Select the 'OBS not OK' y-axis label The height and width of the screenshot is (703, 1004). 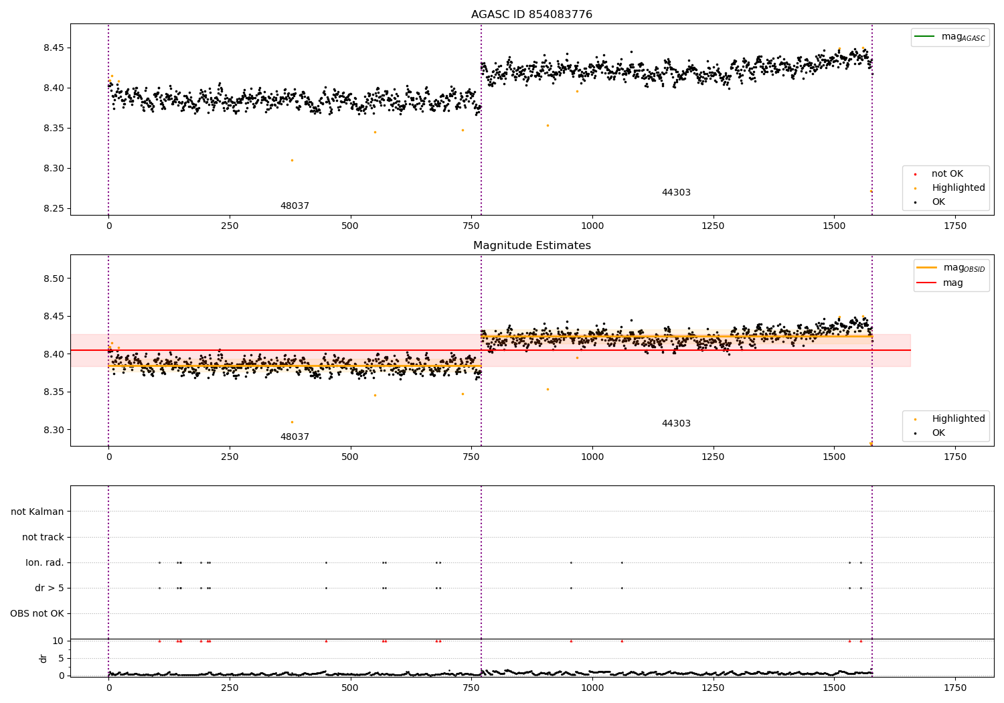pos(37,614)
